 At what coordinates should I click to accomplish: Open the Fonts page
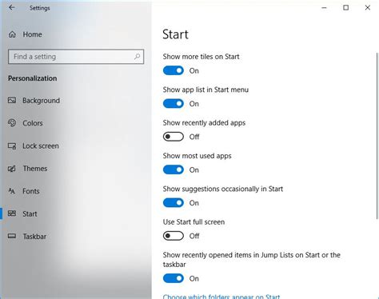31,191
